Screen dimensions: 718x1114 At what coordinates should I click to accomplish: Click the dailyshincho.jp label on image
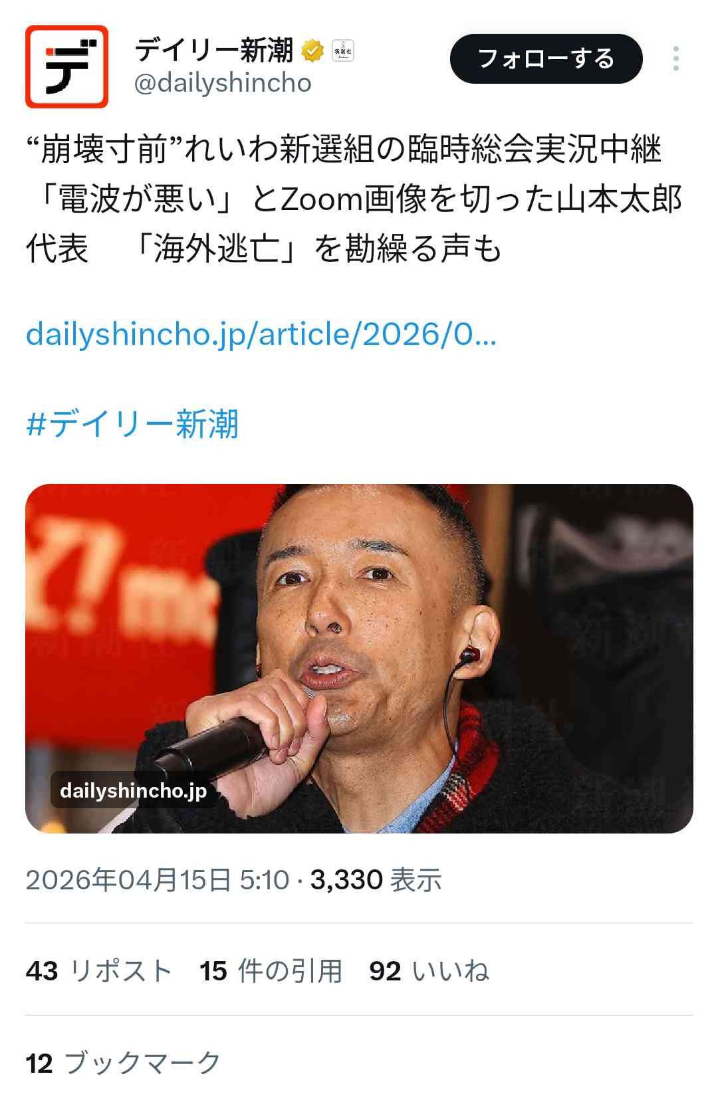(x=133, y=791)
